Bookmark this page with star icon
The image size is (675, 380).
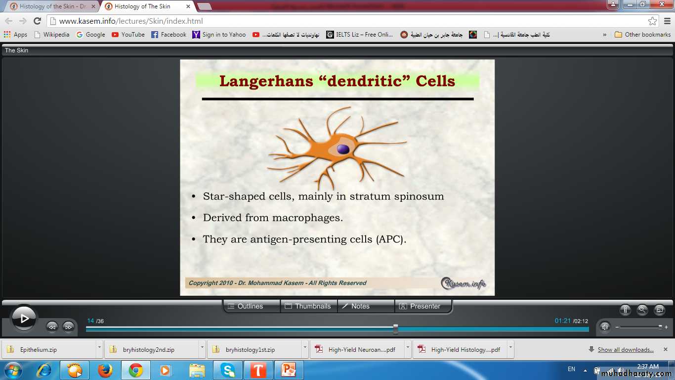pos(653,21)
